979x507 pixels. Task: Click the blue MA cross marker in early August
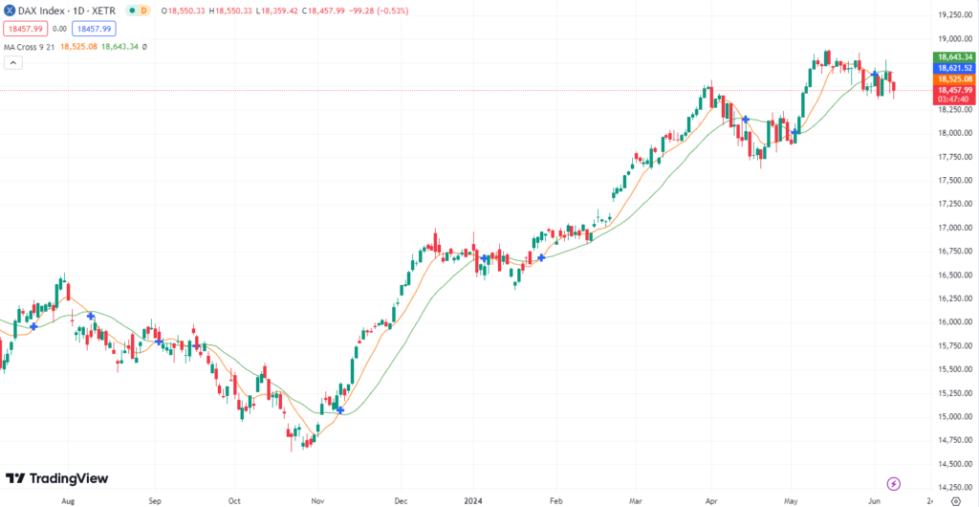(x=91, y=317)
